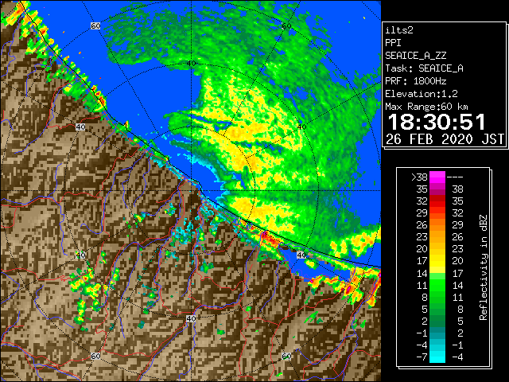This screenshot has height=382, width=509.
Task: Click the '40' range label due south of center
Action: (191, 318)
